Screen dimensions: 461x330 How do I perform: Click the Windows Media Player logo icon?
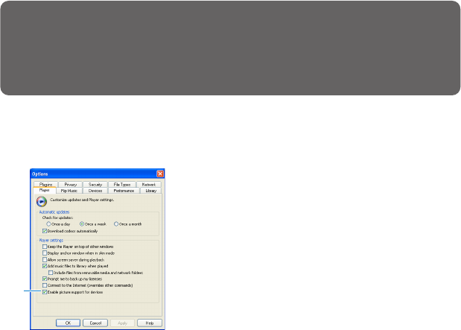click(x=41, y=200)
